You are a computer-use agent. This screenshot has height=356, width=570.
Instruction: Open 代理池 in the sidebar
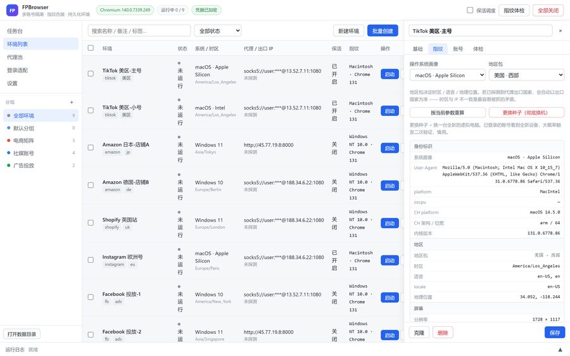41,57
